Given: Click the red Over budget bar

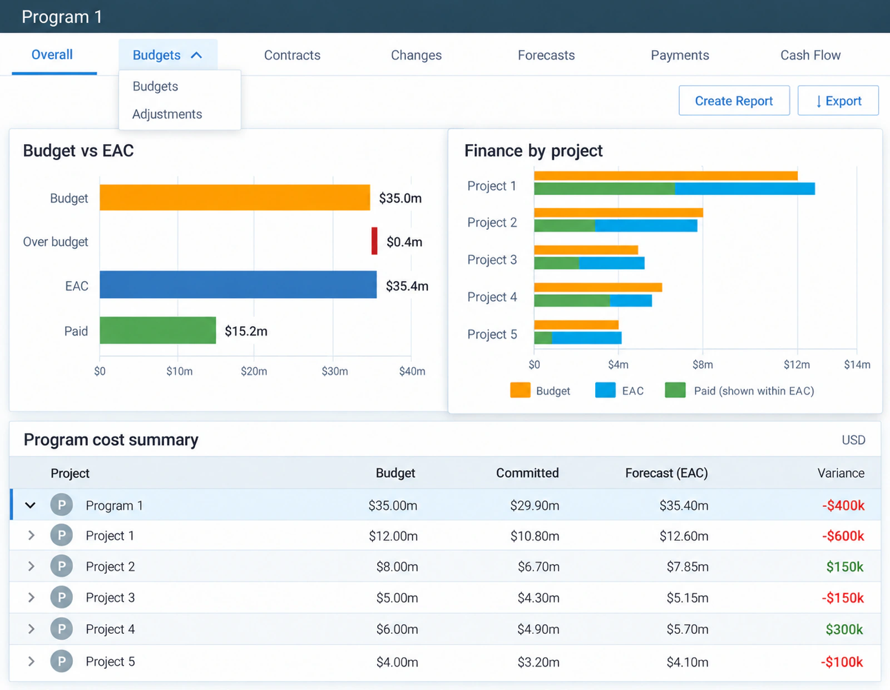Looking at the screenshot, I should 374,241.
